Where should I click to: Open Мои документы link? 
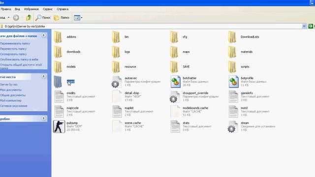(x=11, y=90)
